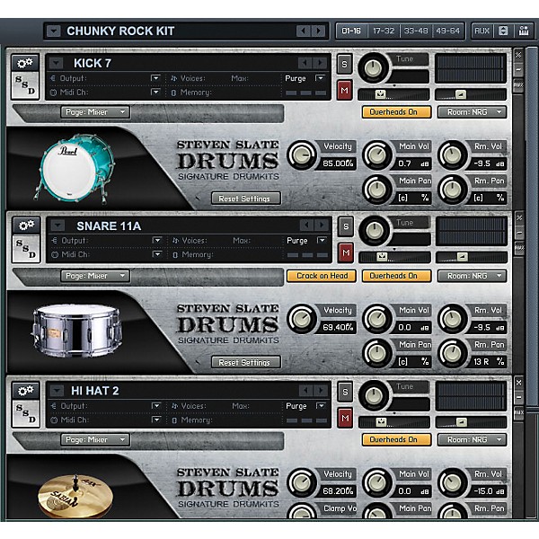This screenshot has height=539, width=539.
Task: Click the Rm. Vol knob on HI HAT 2
Action: 453,482
